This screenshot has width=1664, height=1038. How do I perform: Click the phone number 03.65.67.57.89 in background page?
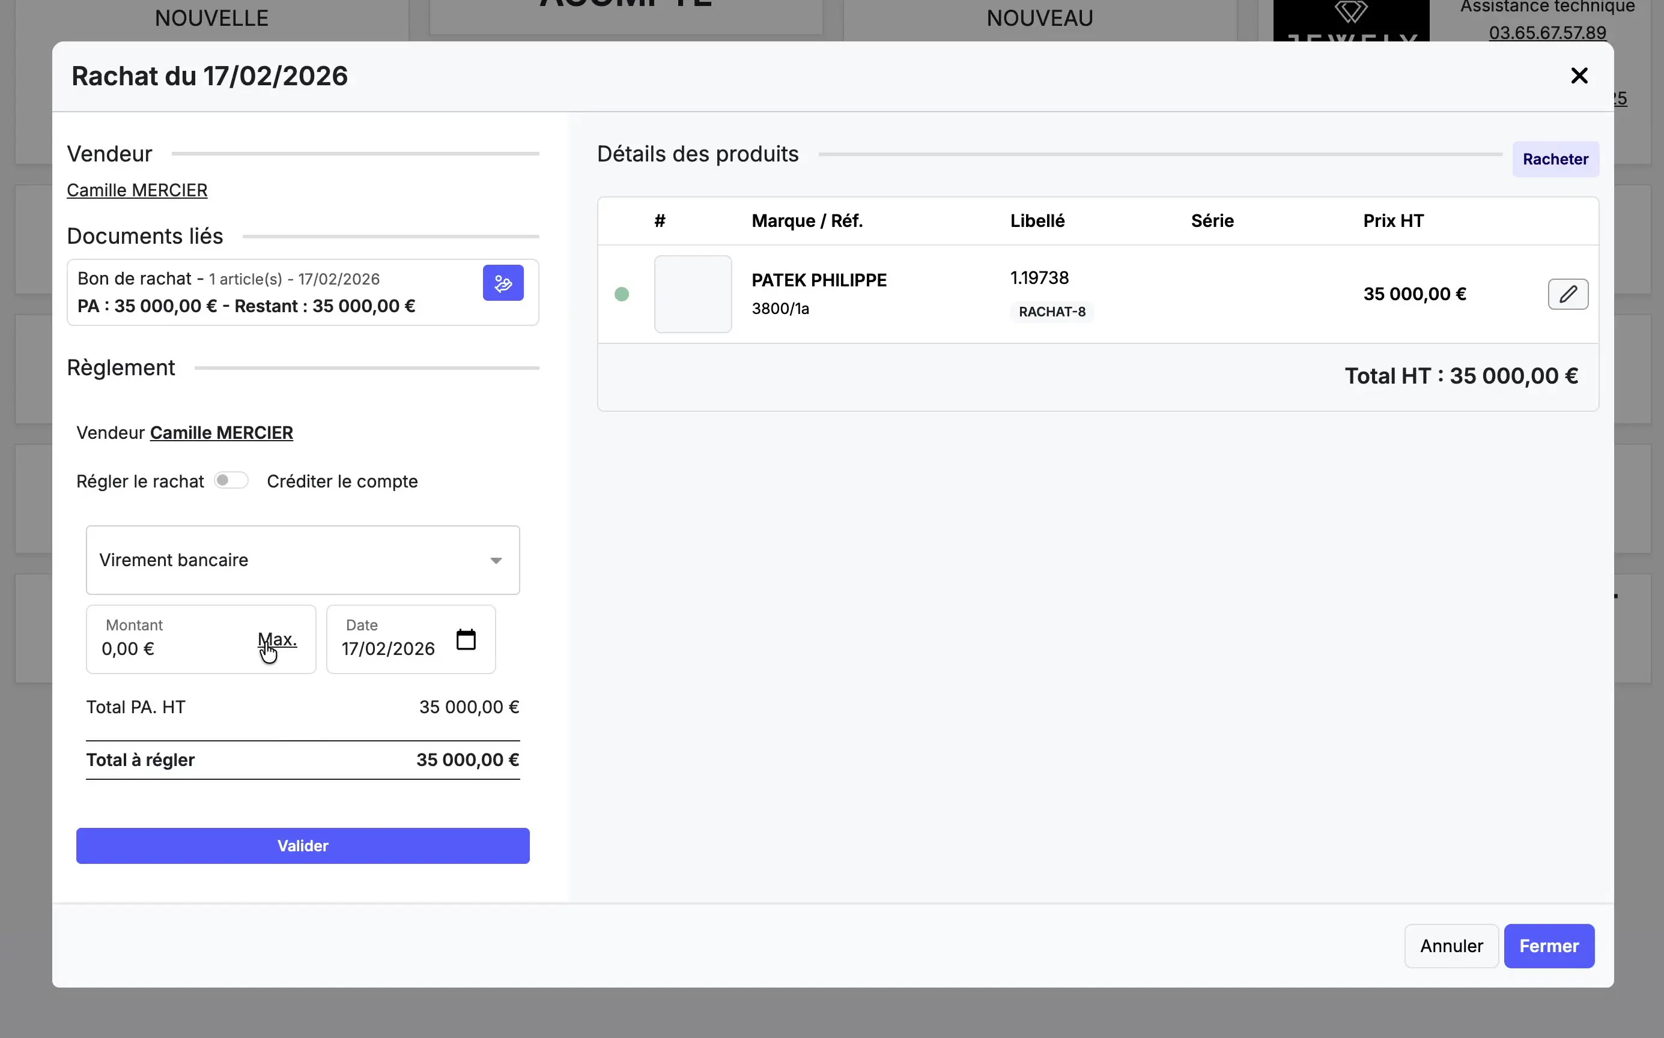click(1547, 32)
